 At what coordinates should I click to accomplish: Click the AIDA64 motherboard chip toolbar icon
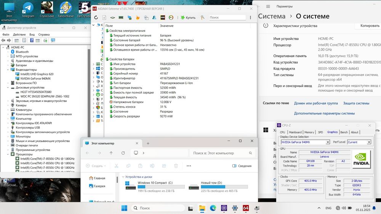coord(112,17)
